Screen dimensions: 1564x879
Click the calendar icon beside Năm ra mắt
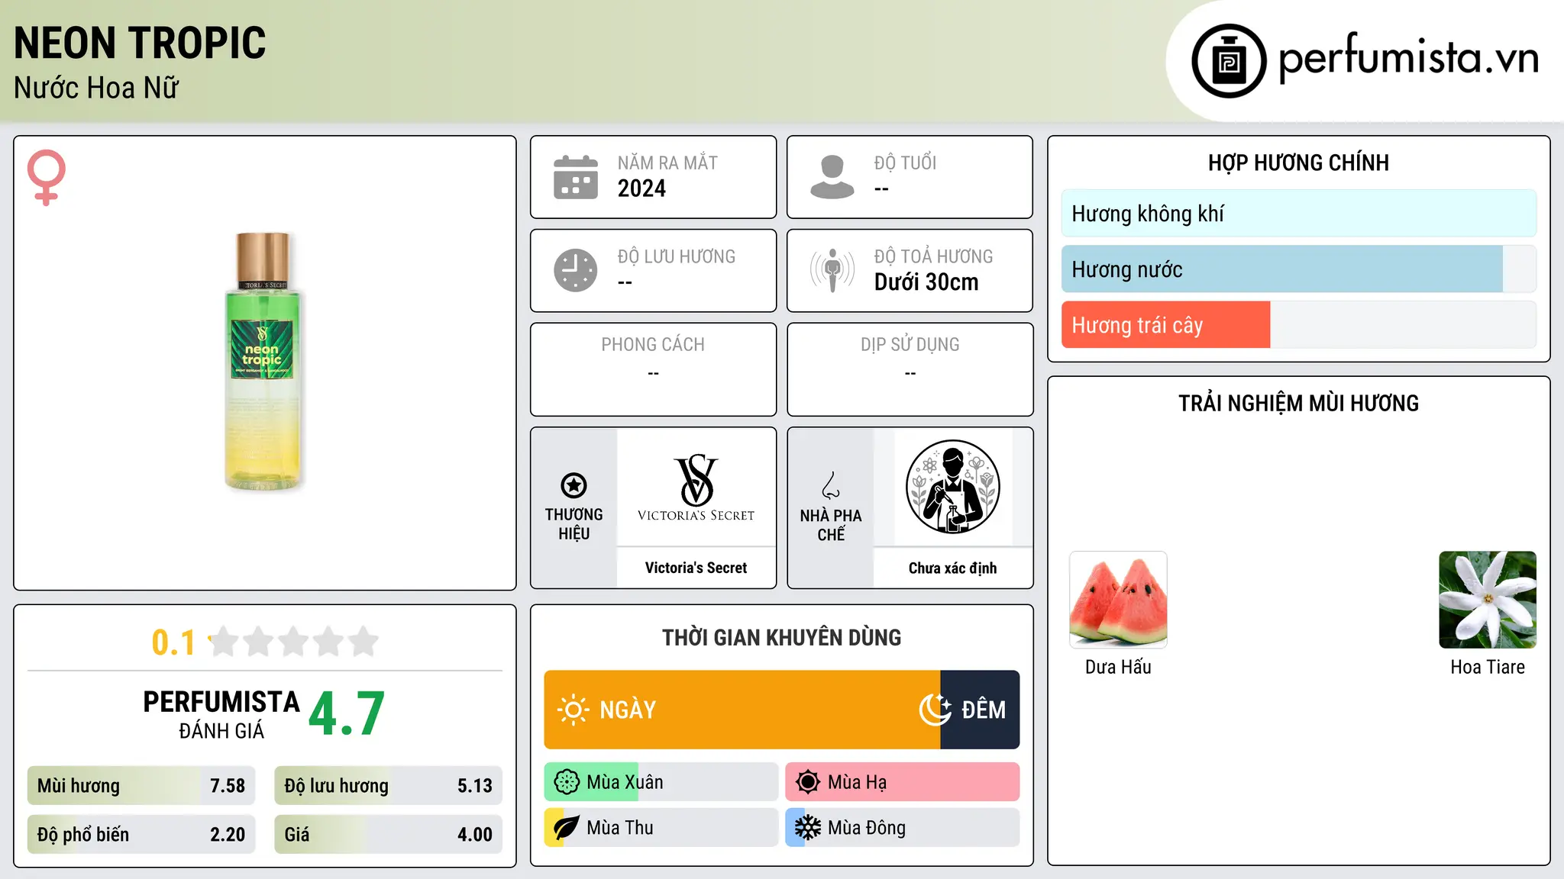[576, 177]
